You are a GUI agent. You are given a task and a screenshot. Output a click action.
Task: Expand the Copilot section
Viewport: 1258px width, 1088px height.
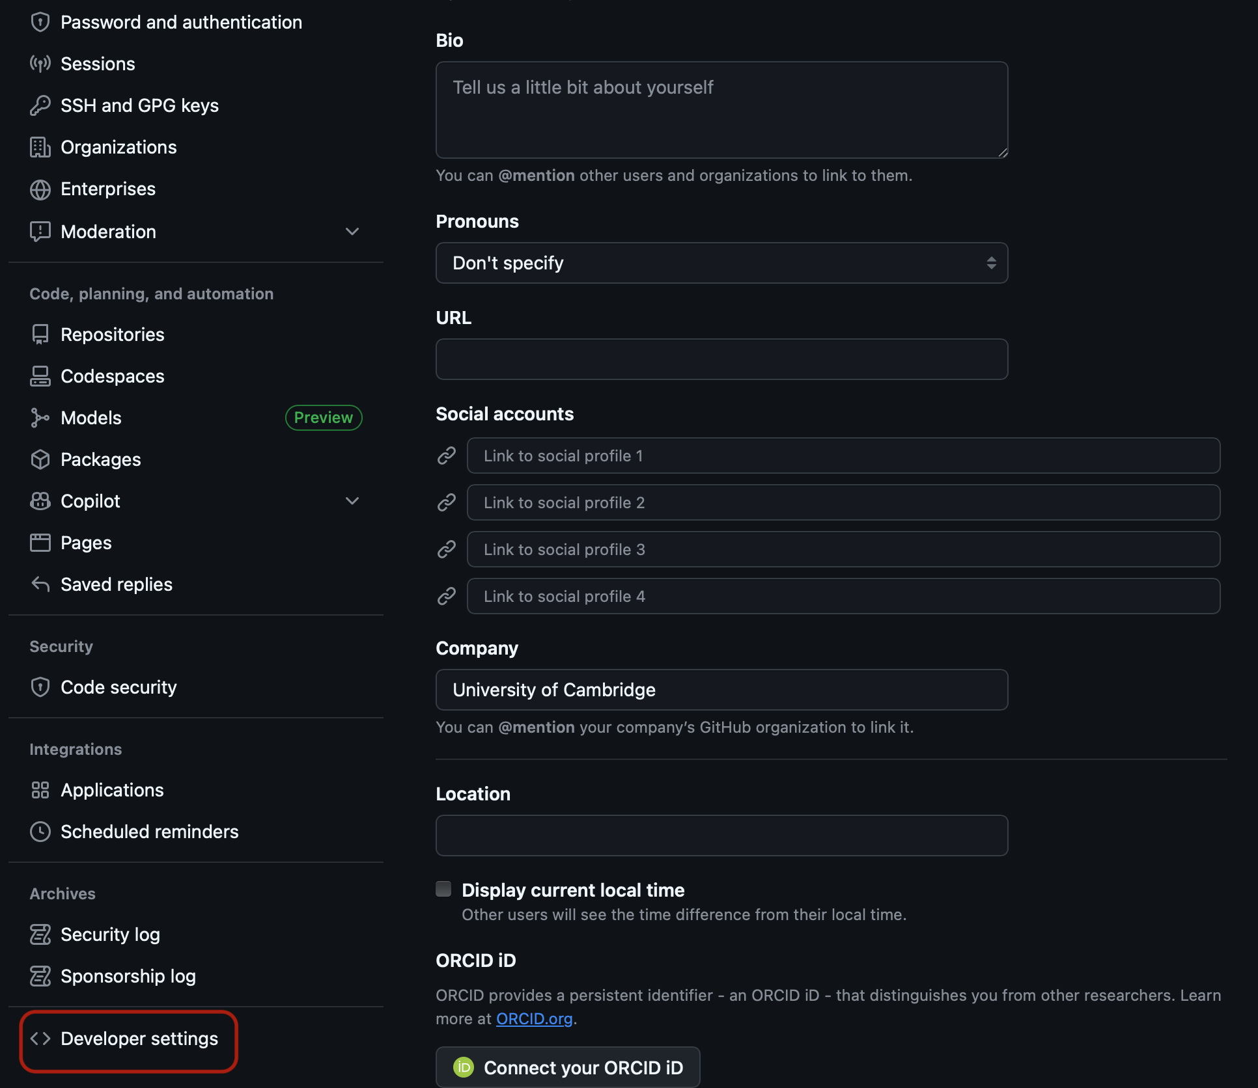[x=352, y=501]
